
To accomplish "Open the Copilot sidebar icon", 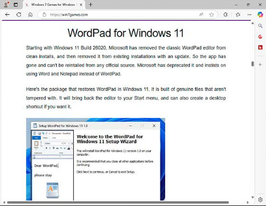I will click(x=260, y=15).
